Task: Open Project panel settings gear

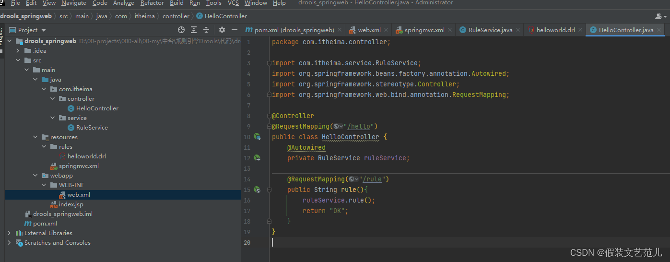Action: pyautogui.click(x=222, y=30)
